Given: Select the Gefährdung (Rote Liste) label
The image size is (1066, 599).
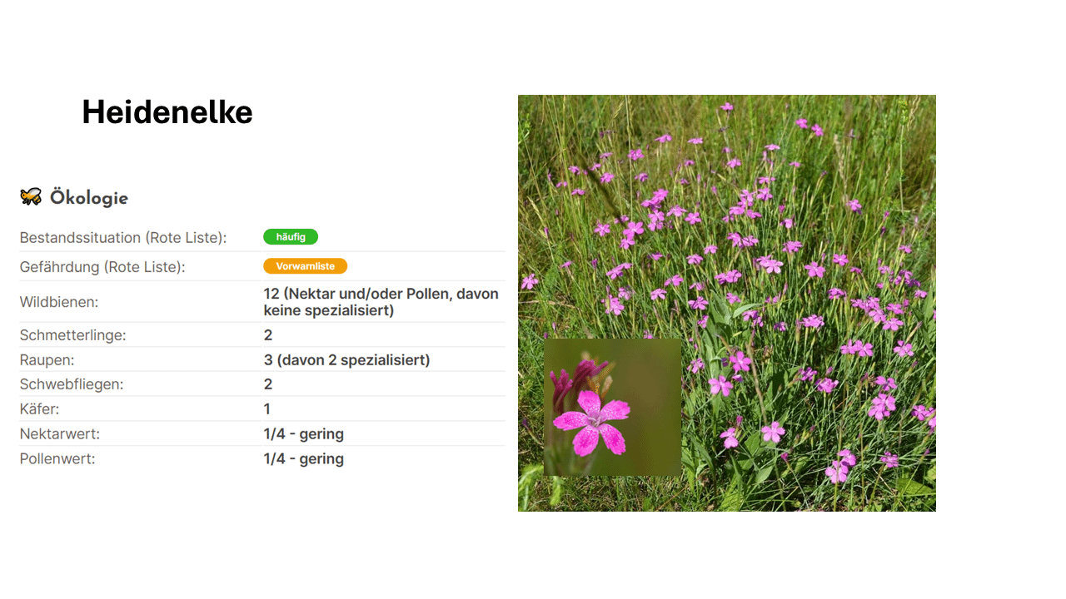Looking at the screenshot, I should [102, 267].
